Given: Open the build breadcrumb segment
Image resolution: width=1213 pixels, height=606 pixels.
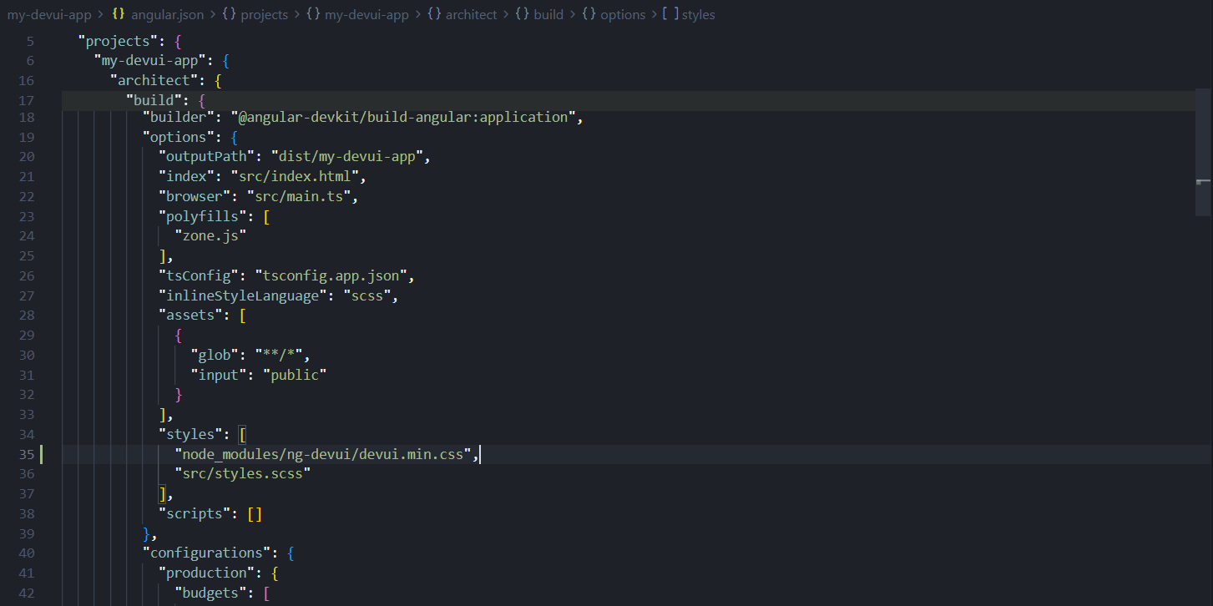Looking at the screenshot, I should click(x=548, y=14).
